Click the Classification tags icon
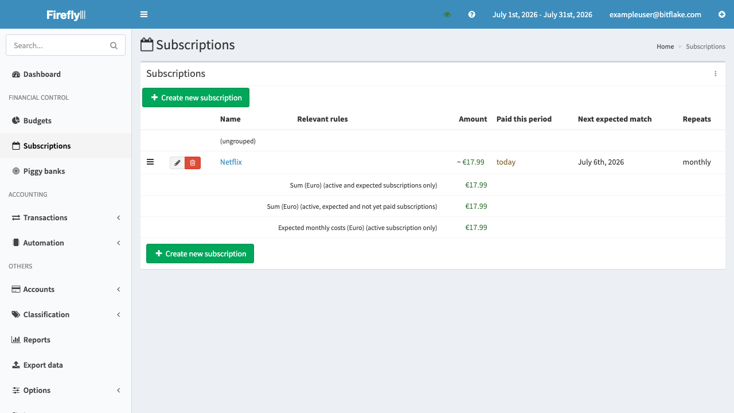Screen dimensions: 734x413 [x=16, y=314]
